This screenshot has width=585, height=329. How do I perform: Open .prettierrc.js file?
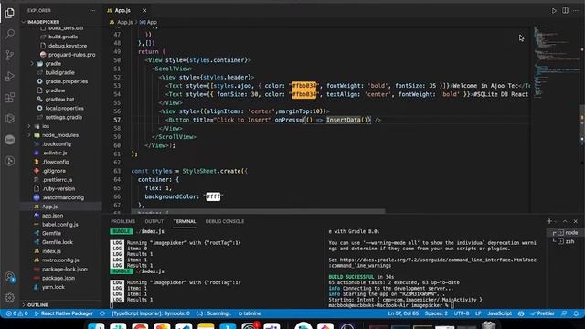point(57,180)
